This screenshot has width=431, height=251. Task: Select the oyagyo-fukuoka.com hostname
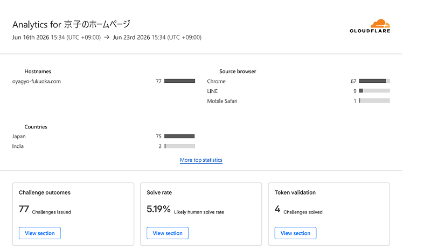37,81
